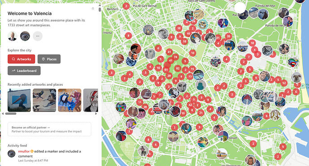Viewport: 309px width, 166px height.
Task: Click the carousel right scroll arrow
Action: point(96,113)
